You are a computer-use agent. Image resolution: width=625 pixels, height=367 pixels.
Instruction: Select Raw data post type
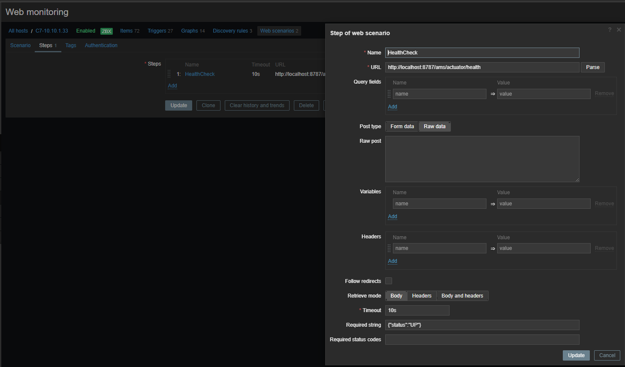[x=435, y=126]
